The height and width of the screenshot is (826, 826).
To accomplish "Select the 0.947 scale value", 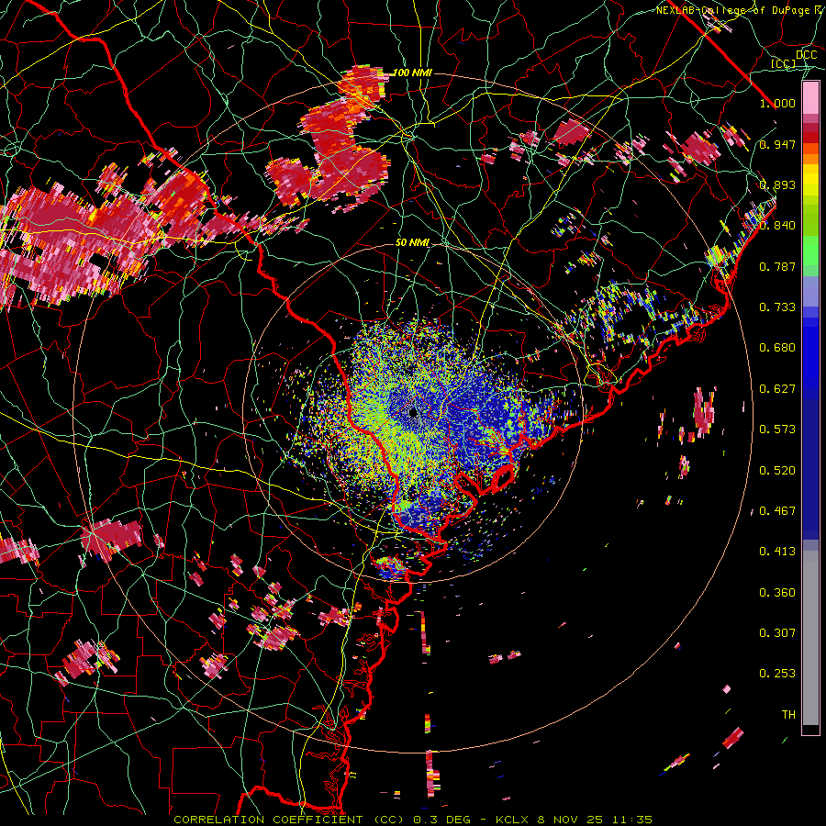I will pos(777,144).
